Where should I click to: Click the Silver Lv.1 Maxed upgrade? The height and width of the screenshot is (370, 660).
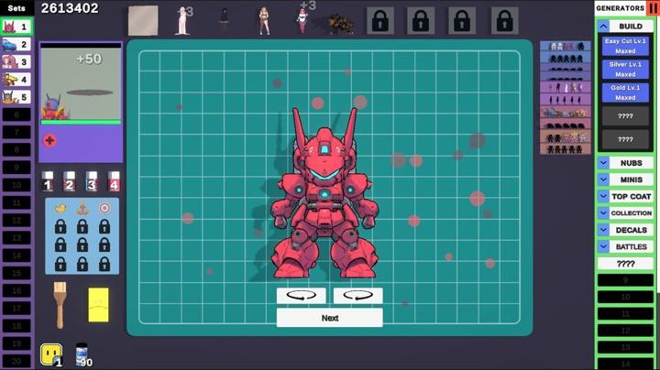625,70
